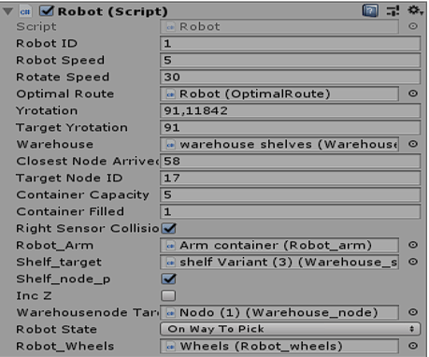Open object picker for Warehousenode Target
This screenshot has height=357, width=429.
tap(413, 312)
